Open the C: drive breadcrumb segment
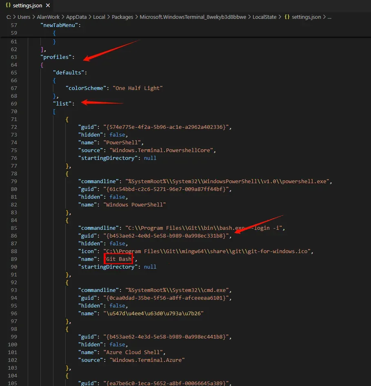The width and height of the screenshot is (371, 386). 9,17
